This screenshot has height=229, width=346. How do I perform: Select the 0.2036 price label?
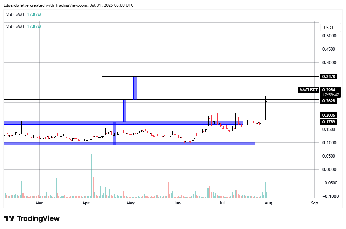coord(328,115)
